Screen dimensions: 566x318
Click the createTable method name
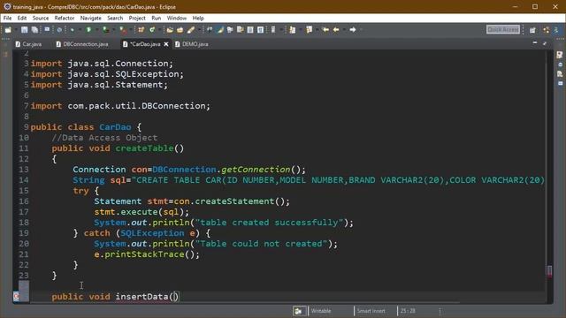point(144,148)
